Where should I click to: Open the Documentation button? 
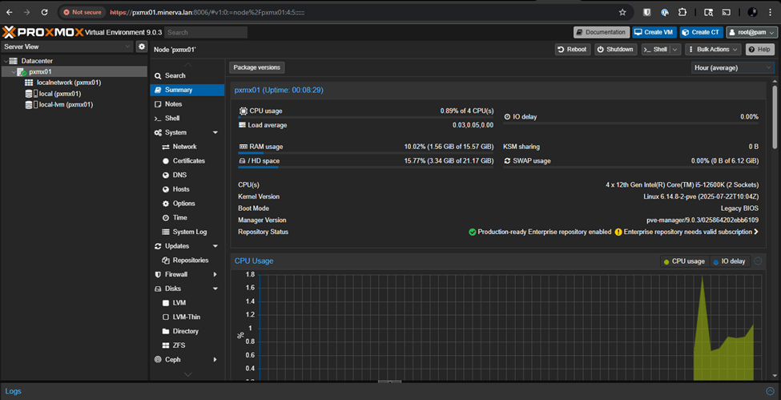[601, 32]
